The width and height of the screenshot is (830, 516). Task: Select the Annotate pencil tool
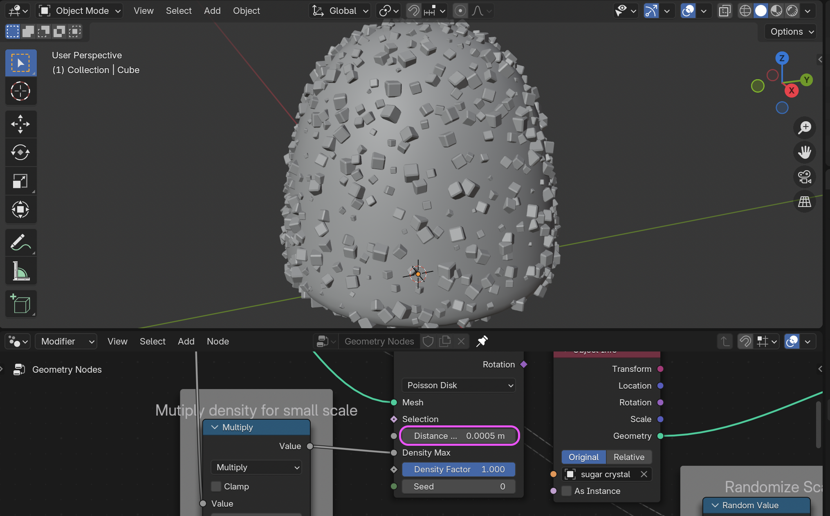click(20, 242)
